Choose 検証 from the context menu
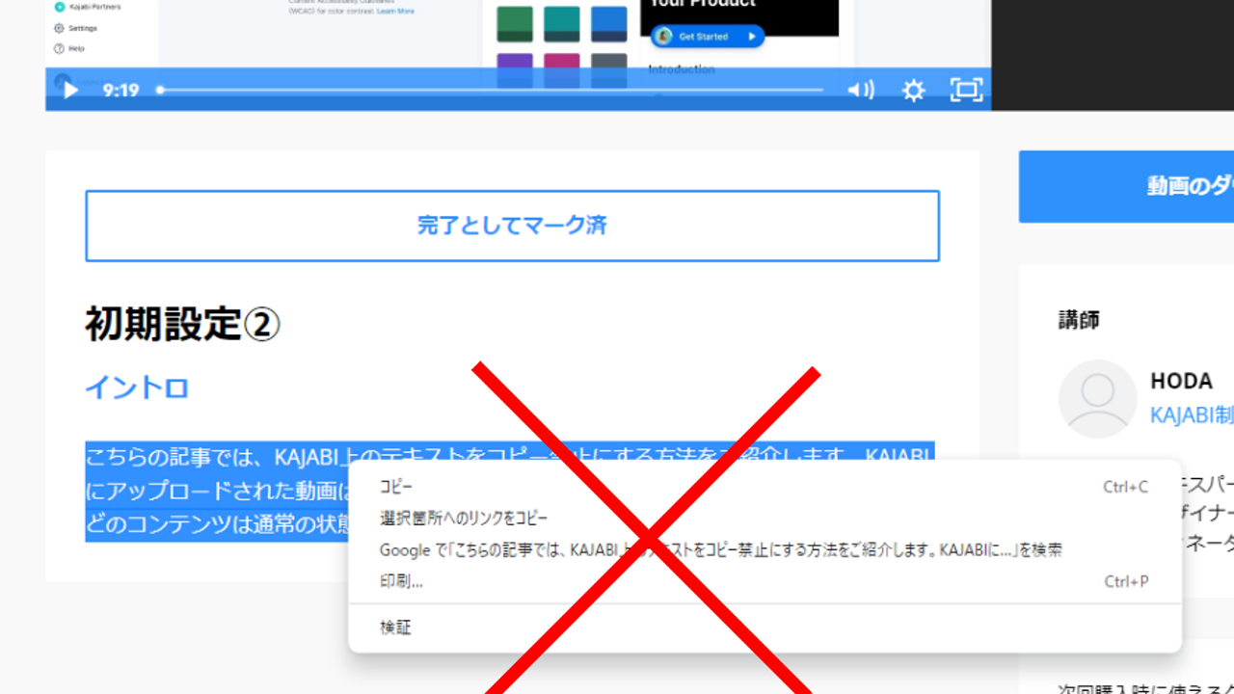1234x694 pixels. [765, 627]
